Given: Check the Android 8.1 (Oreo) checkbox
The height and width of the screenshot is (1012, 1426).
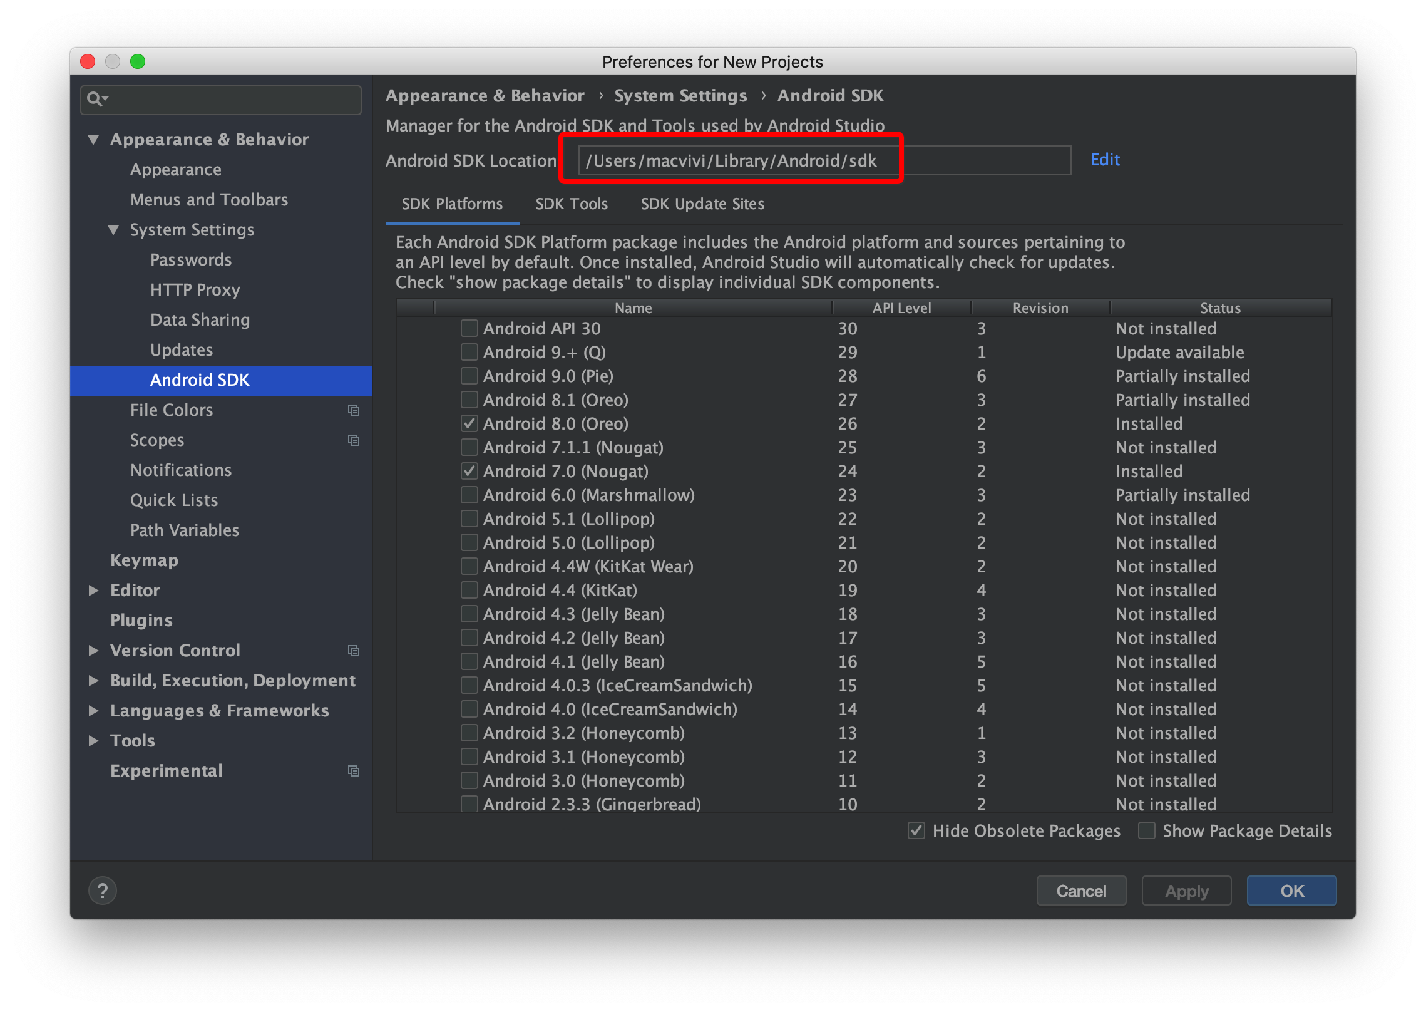Looking at the screenshot, I should pos(469,400).
